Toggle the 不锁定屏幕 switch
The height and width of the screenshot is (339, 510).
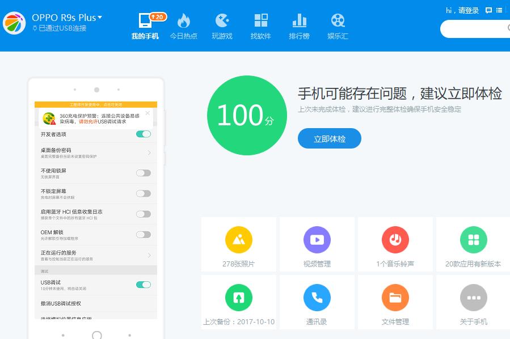(x=144, y=194)
